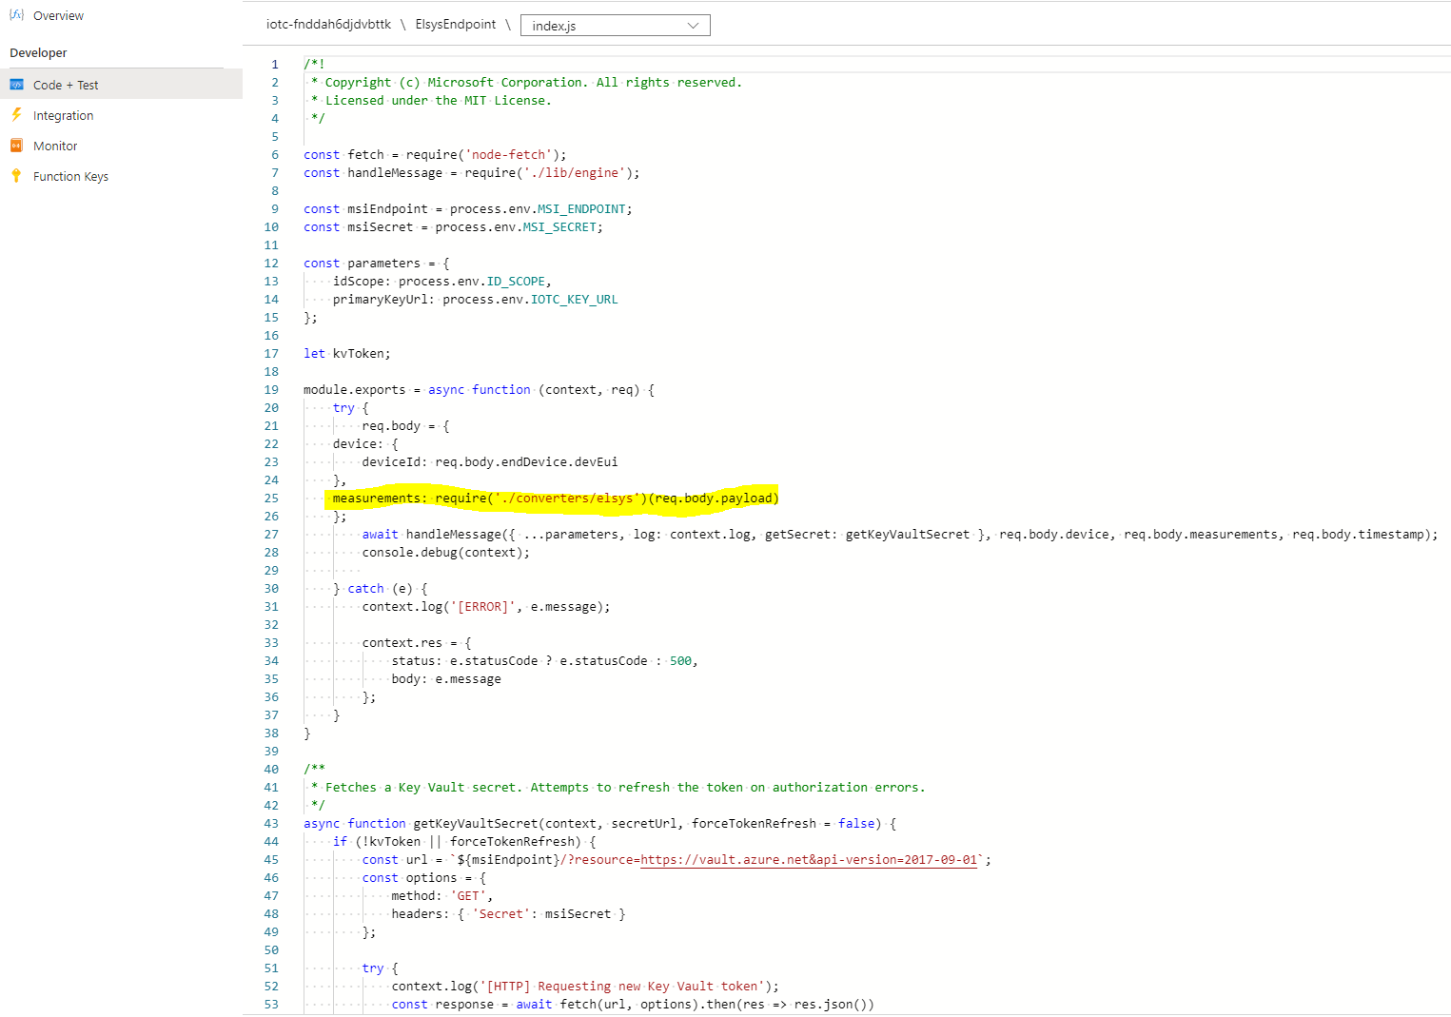Open the Overview page icon
This screenshot has width=1451, height=1017.
(x=16, y=15)
